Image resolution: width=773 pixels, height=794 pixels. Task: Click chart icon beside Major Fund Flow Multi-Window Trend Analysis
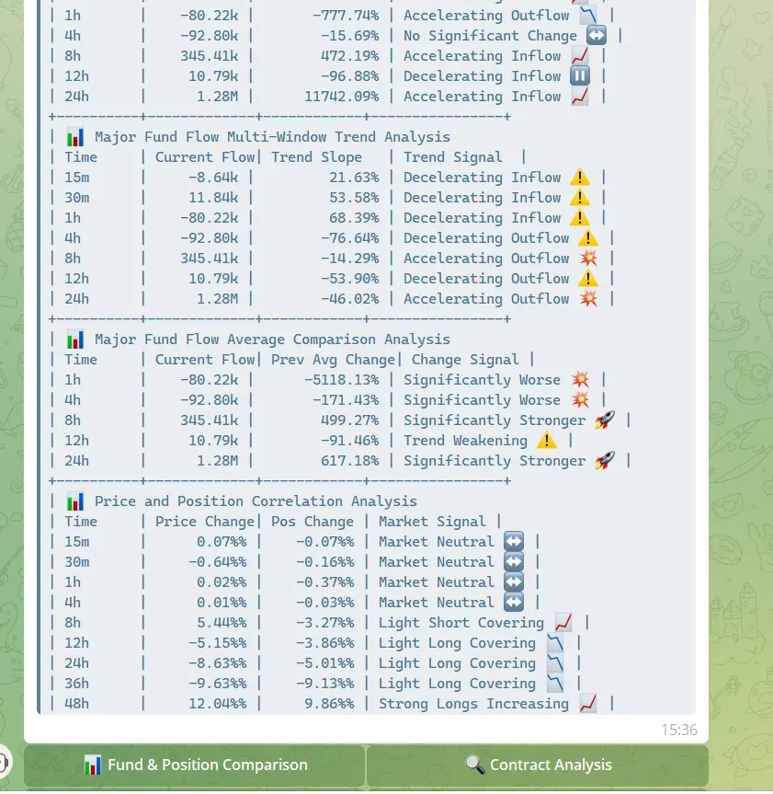75,137
